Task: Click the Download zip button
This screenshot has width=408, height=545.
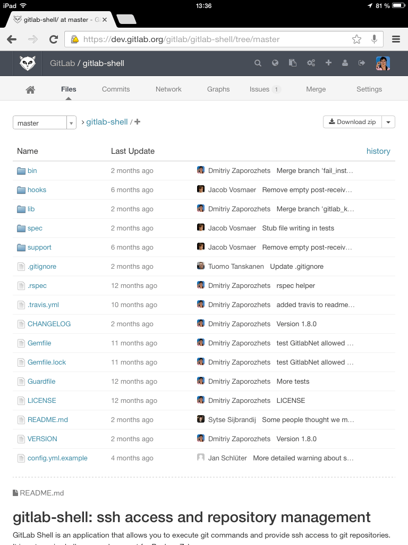Action: [353, 122]
